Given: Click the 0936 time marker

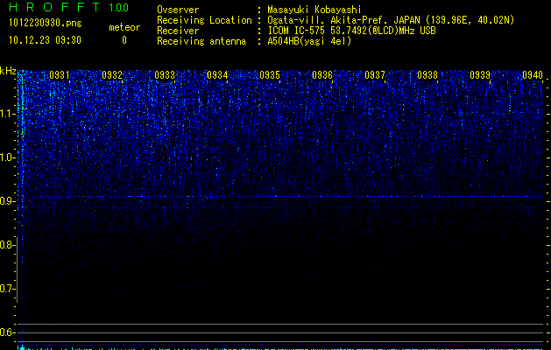Looking at the screenshot, I should click(x=322, y=75).
